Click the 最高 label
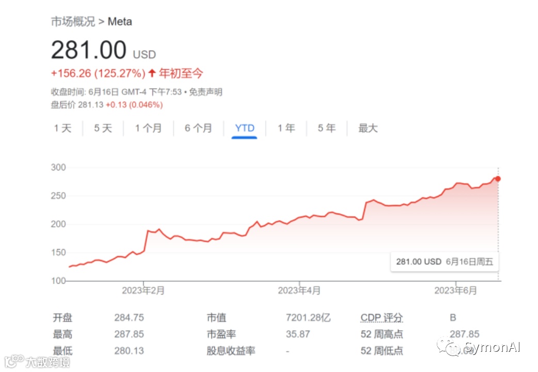The width and height of the screenshot is (538, 372). pyautogui.click(x=62, y=334)
